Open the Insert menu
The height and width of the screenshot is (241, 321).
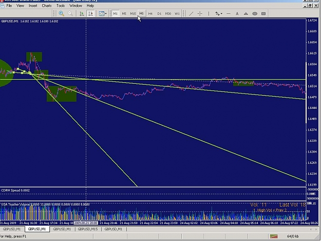tap(33, 6)
